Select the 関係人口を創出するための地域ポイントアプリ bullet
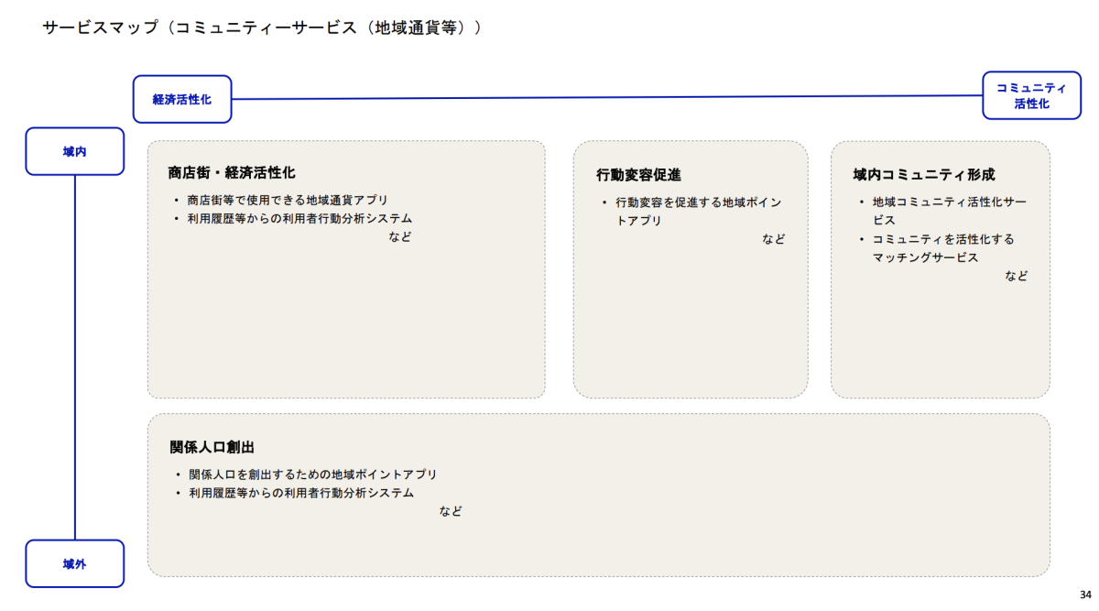1099x611 pixels. pyautogui.click(x=312, y=475)
